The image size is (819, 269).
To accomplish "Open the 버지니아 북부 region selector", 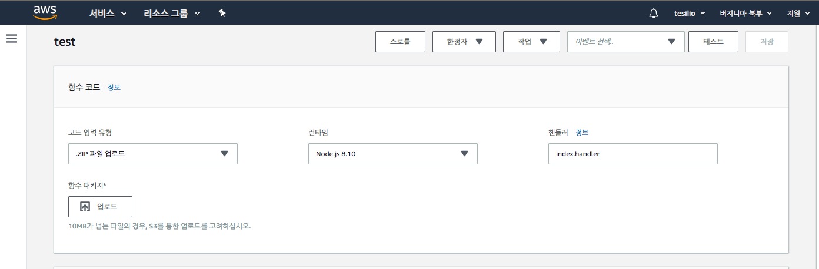I will 745,14.
